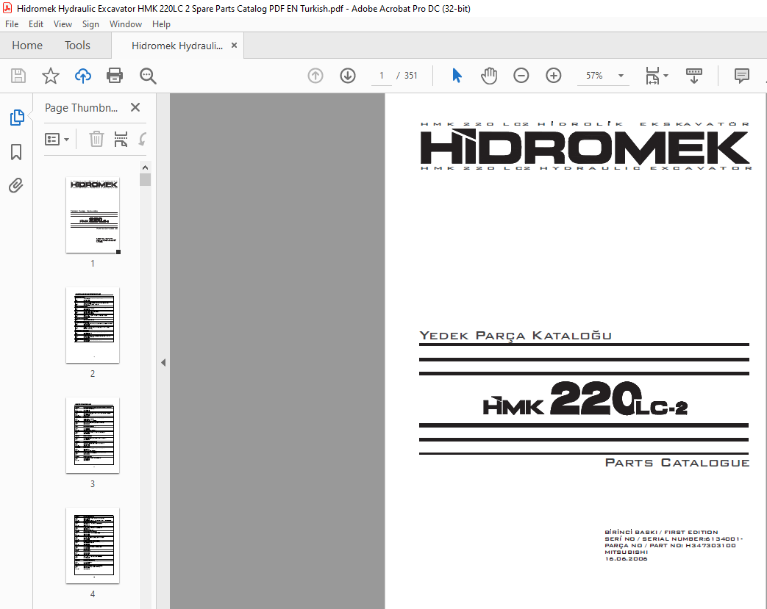Screen dimensions: 767x609
Task: Select the arrow Selection tool
Action: 457,76
